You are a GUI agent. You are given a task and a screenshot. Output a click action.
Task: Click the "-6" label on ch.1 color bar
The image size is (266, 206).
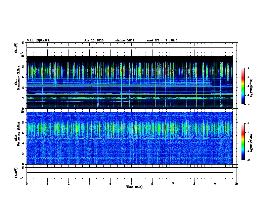coord(248,68)
